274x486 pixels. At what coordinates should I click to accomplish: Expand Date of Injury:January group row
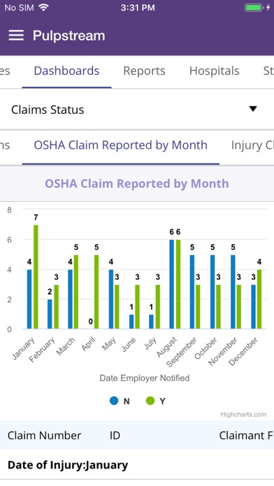coord(137,465)
